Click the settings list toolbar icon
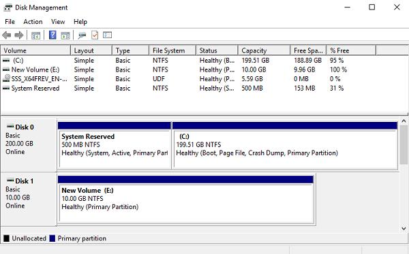 [107, 35]
